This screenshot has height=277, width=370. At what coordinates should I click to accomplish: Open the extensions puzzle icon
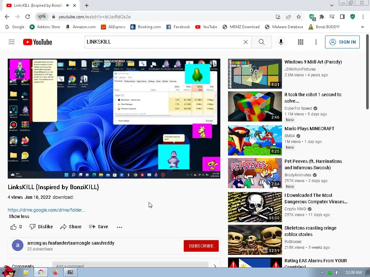coord(322,17)
